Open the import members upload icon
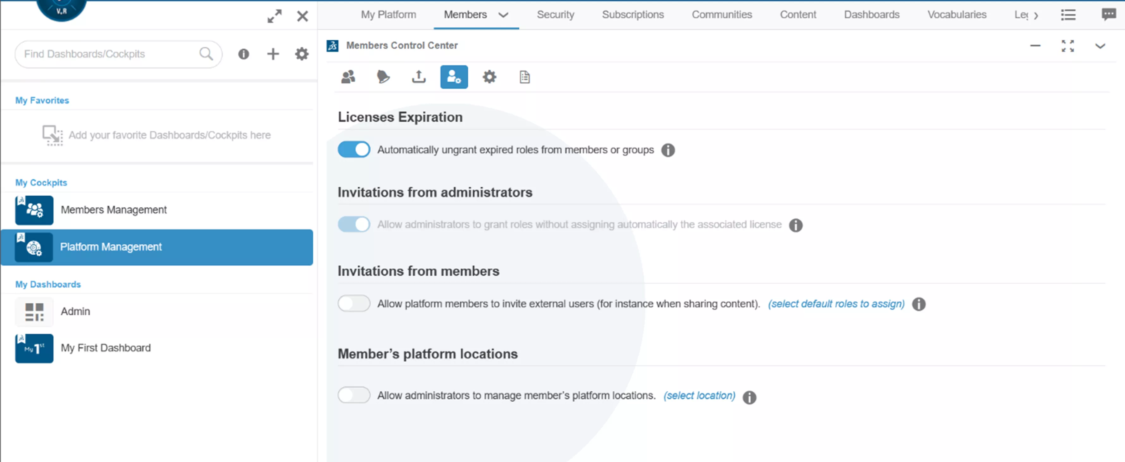This screenshot has height=462, width=1125. tap(418, 77)
